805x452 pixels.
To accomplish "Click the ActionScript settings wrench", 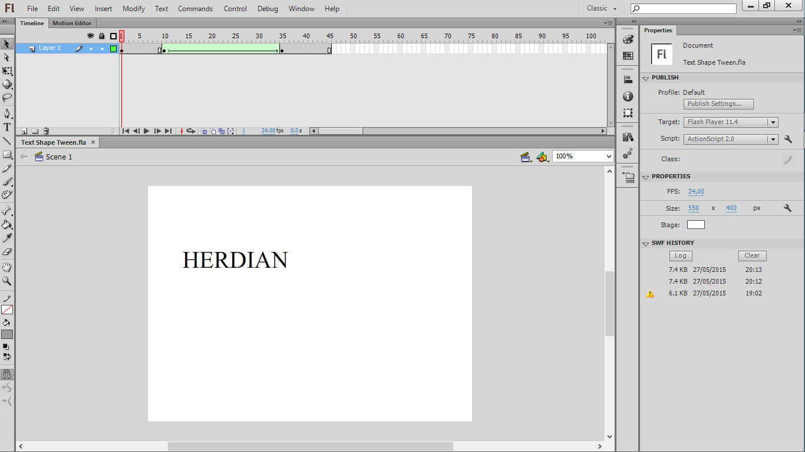I will point(788,139).
